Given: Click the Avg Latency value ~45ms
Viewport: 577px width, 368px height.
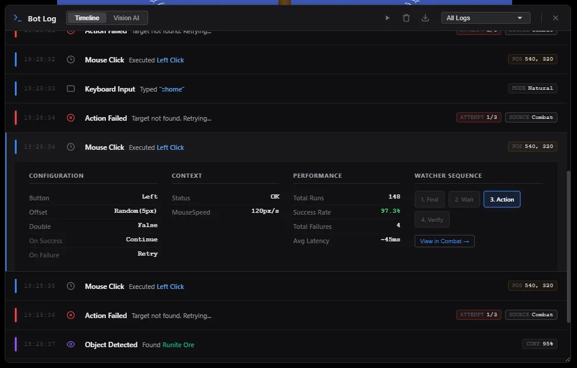Looking at the screenshot, I should (x=390, y=240).
